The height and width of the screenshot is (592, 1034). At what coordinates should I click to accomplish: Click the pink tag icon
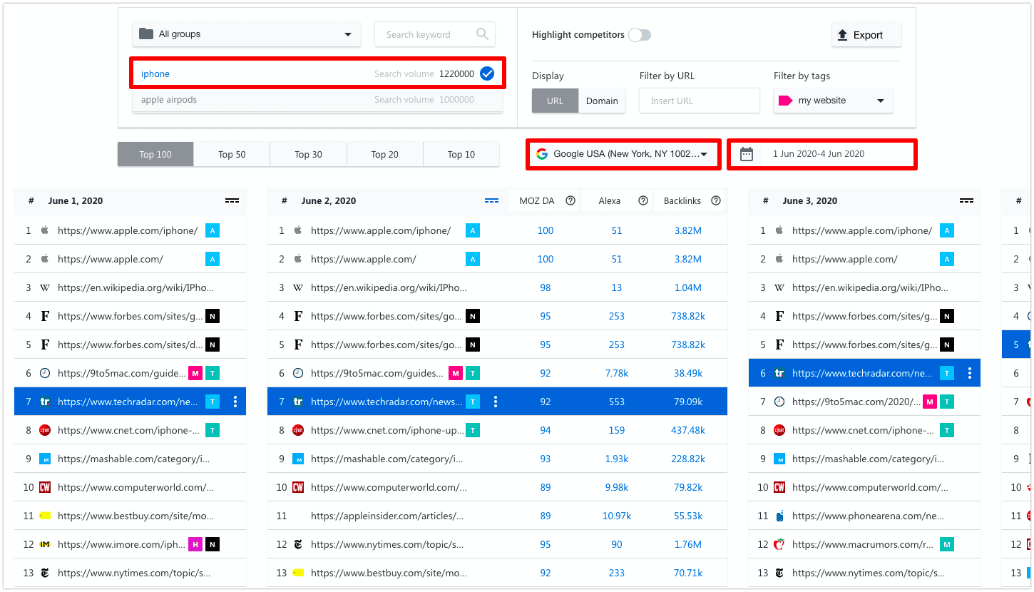coord(785,101)
